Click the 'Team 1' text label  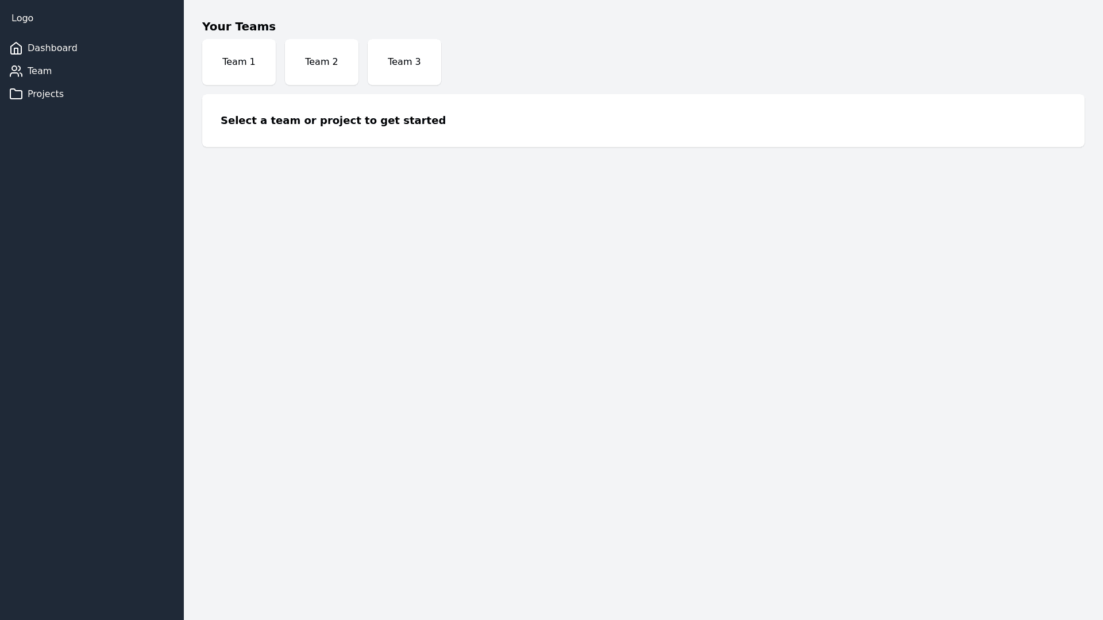coord(238,62)
